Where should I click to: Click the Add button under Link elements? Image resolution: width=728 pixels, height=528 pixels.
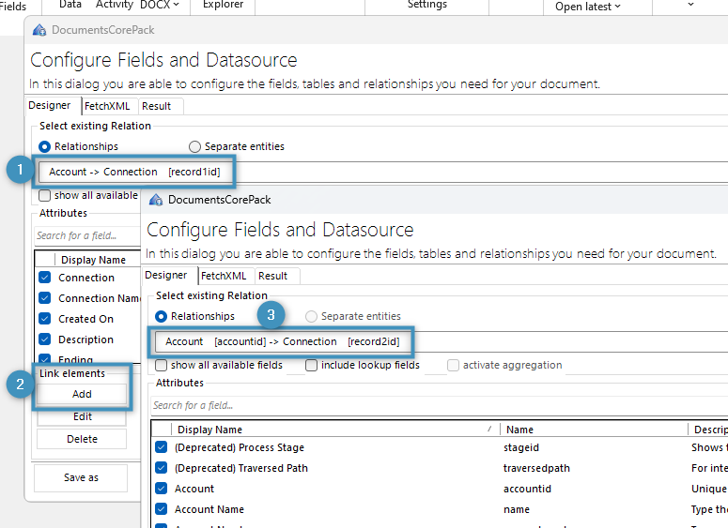coord(82,395)
